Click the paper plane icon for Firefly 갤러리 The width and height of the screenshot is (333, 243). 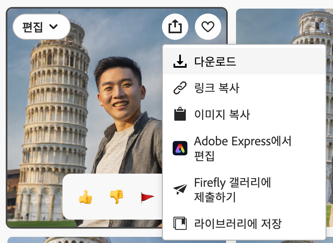[x=180, y=189]
